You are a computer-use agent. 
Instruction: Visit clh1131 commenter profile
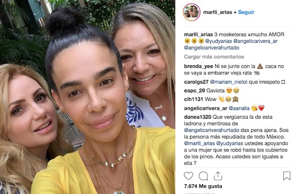point(193,99)
